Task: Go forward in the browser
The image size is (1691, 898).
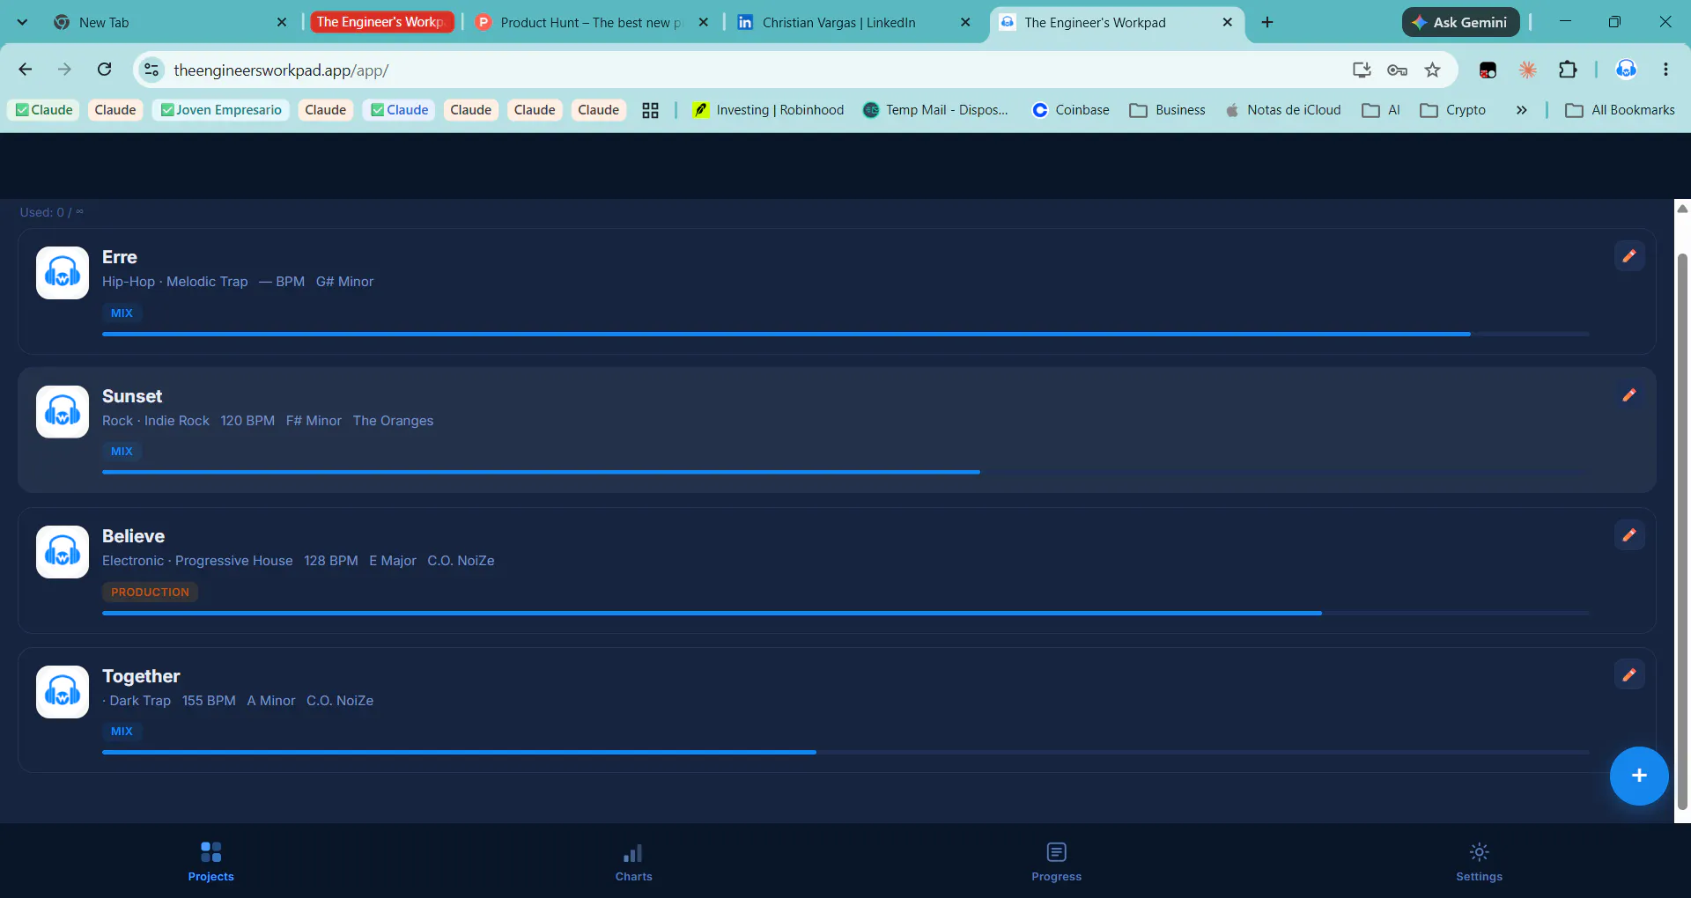Action: pos(64,70)
